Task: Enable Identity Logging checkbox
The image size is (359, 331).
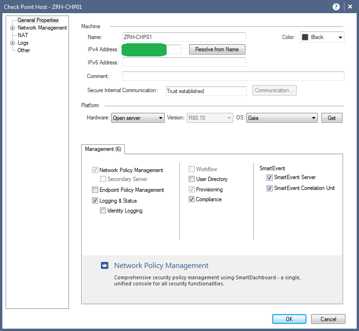Action: (x=103, y=210)
